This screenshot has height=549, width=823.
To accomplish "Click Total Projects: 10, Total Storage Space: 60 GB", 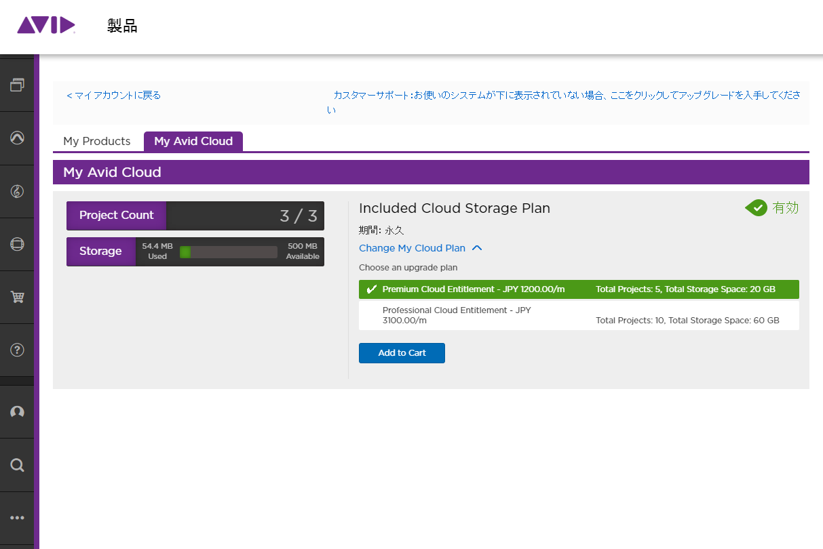I will click(x=687, y=320).
